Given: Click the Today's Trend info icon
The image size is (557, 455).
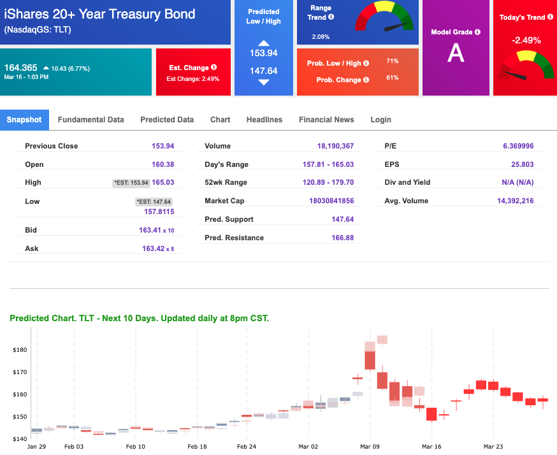Looking at the screenshot, I should 550,17.
